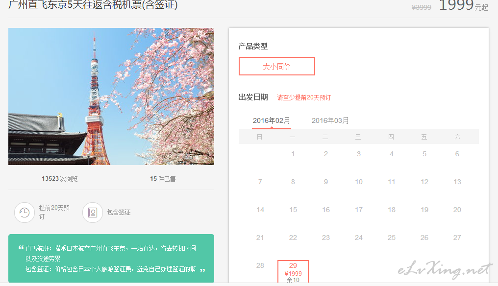Click the 1999 元起 price
The image size is (498, 286).
click(463, 6)
